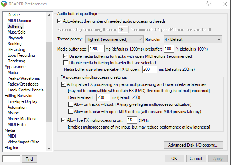Open Video/Import/Misc preferences

(x=24, y=142)
